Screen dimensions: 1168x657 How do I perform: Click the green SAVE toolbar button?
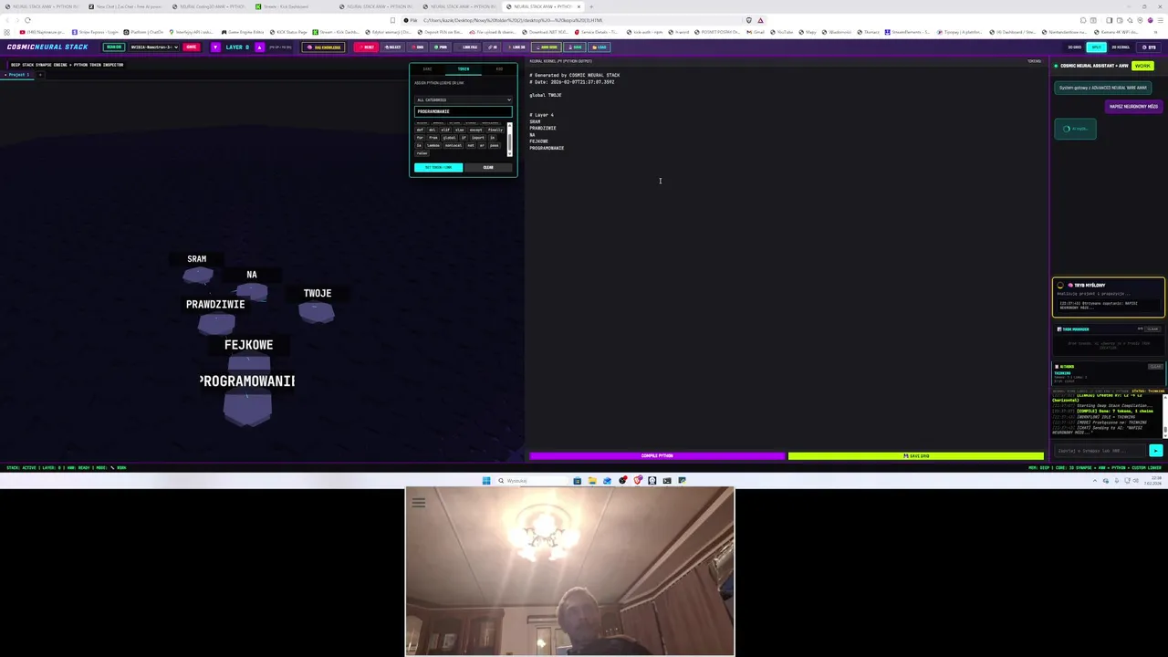point(575,47)
